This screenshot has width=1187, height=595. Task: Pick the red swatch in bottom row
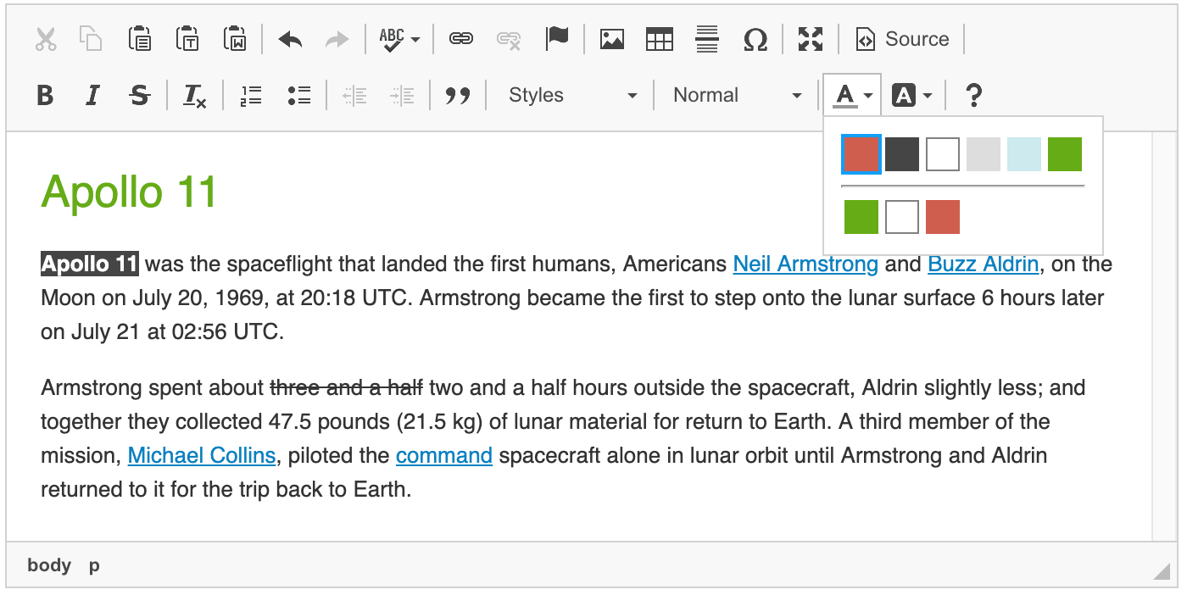(943, 217)
